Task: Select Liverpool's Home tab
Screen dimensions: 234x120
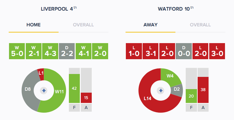Action: pyautogui.click(x=33, y=25)
